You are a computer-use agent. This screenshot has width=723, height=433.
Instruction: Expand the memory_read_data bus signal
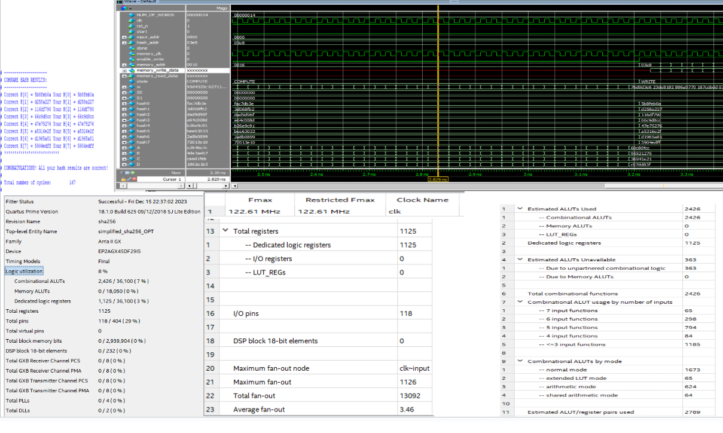click(124, 76)
